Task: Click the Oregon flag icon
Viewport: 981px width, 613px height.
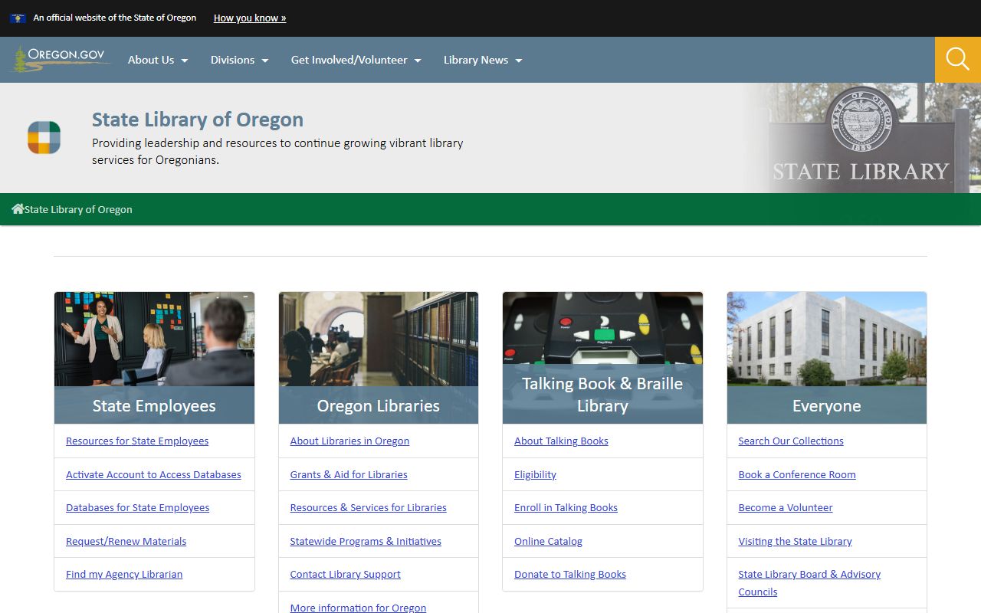Action: (x=18, y=18)
